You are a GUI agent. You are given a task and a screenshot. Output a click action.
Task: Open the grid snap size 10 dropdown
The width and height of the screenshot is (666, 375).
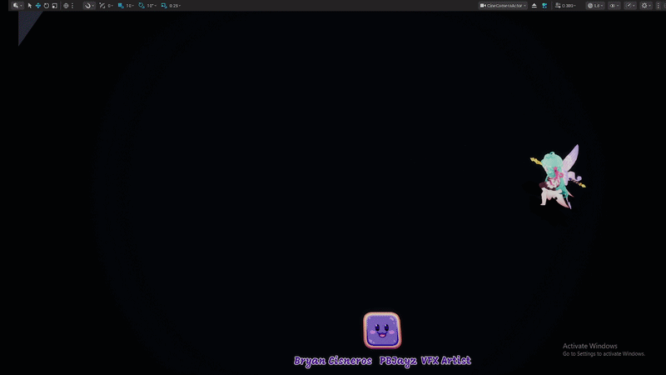point(130,6)
